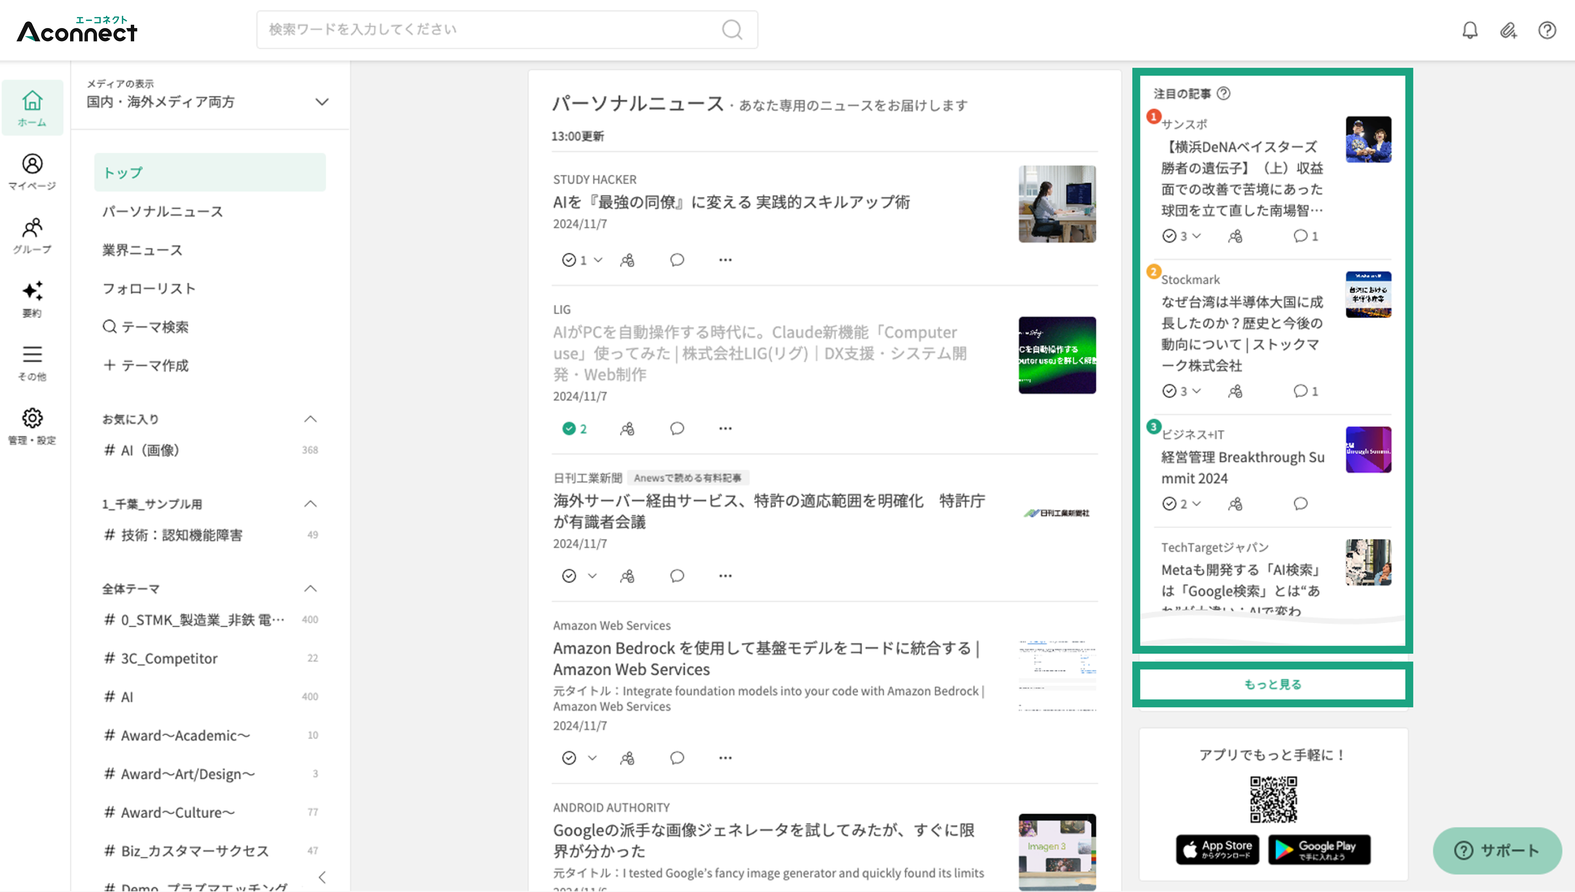Toggle check mark on Stockmark featured article

(x=1169, y=391)
